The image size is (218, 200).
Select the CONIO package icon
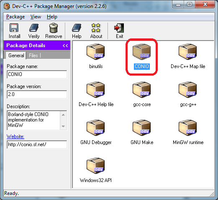[x=142, y=52]
